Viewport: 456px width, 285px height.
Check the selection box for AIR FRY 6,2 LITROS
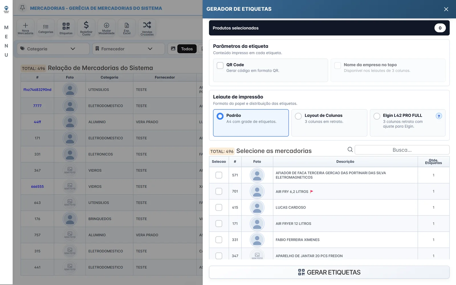[x=219, y=191]
